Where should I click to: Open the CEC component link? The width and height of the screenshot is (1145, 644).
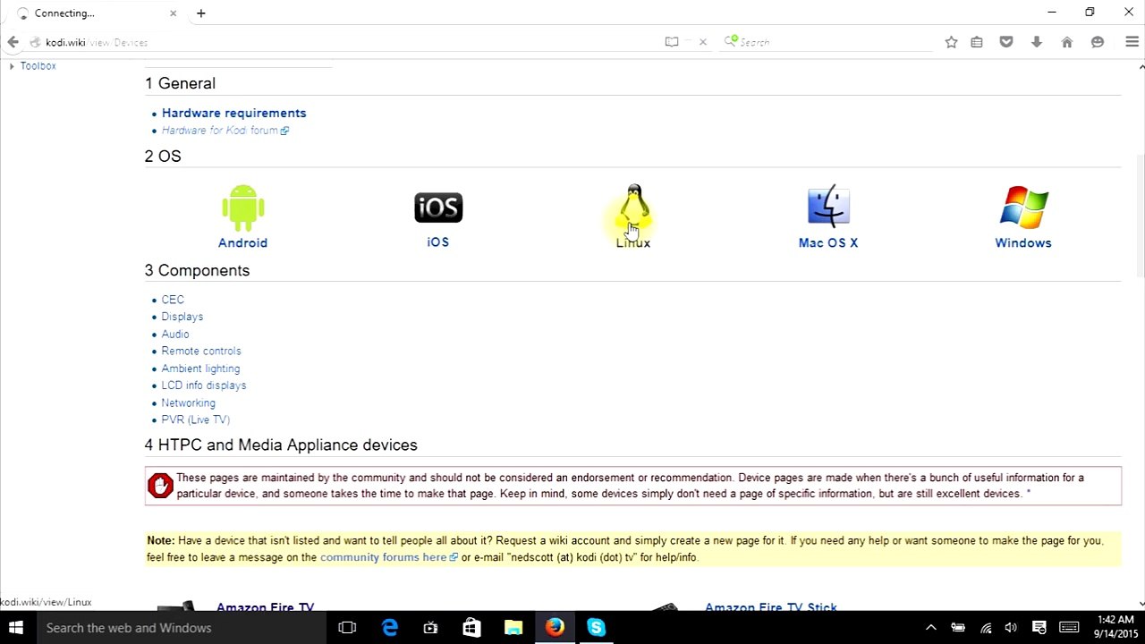coord(173,300)
